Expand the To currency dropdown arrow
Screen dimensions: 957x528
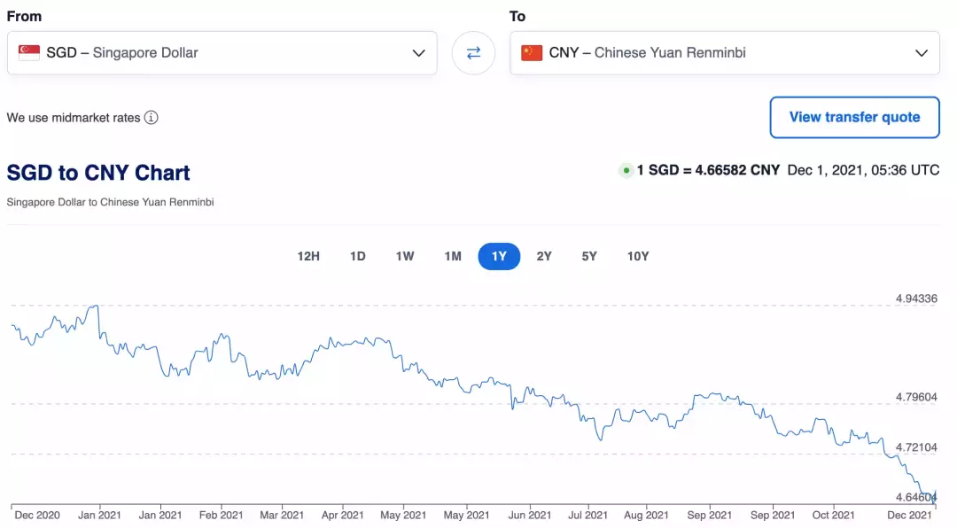[921, 53]
